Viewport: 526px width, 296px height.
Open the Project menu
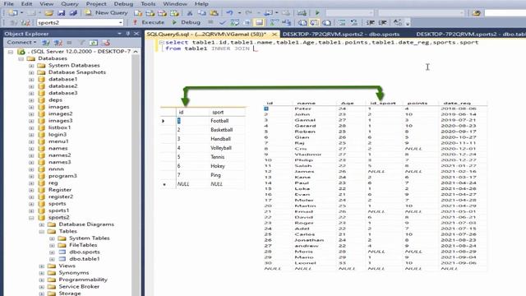tap(96, 4)
